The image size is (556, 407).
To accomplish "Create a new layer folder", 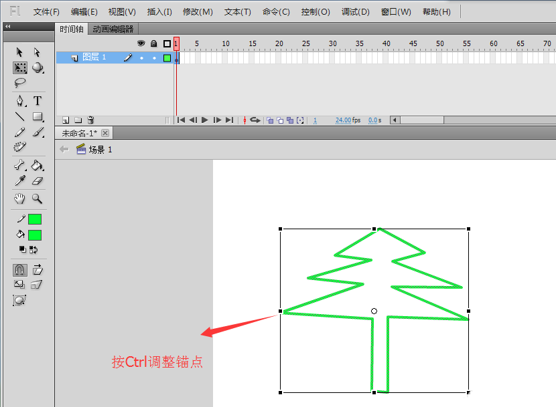I will [x=78, y=120].
